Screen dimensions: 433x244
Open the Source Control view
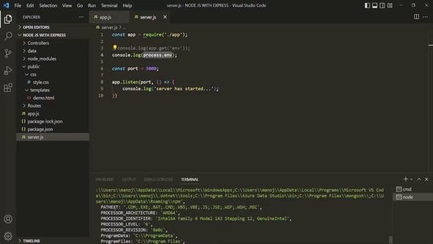pos(8,53)
